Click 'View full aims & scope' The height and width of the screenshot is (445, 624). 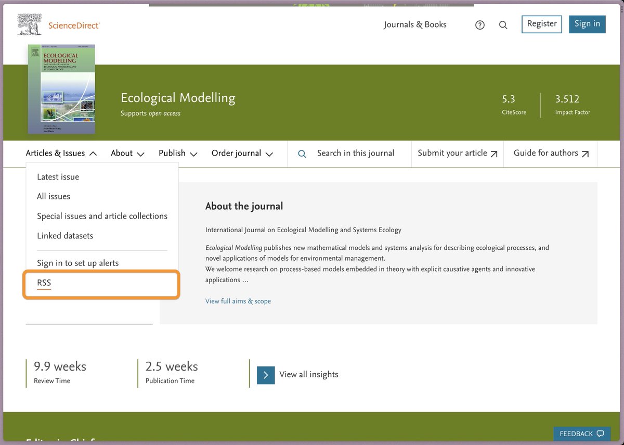(238, 301)
